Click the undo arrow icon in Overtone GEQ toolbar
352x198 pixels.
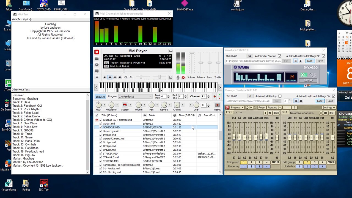pos(247,108)
